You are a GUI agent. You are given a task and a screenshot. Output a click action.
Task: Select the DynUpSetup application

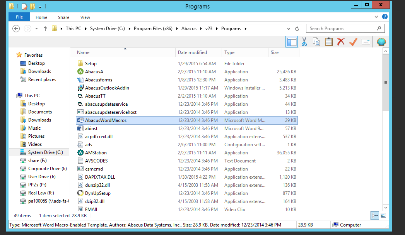(x=187, y=193)
